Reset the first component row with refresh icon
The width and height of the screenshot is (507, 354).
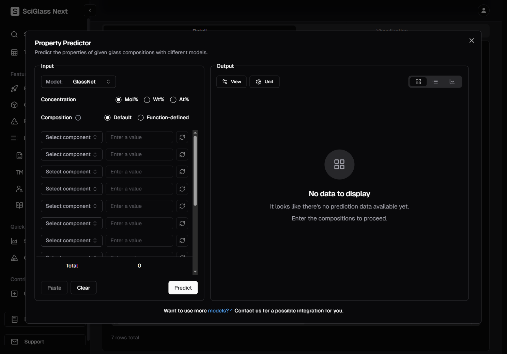(182, 137)
